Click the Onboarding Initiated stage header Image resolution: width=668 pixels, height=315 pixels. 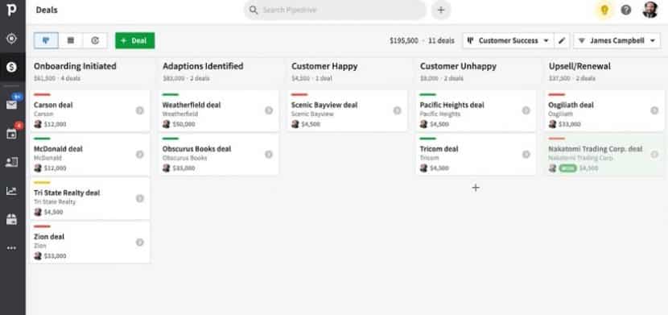(75, 66)
